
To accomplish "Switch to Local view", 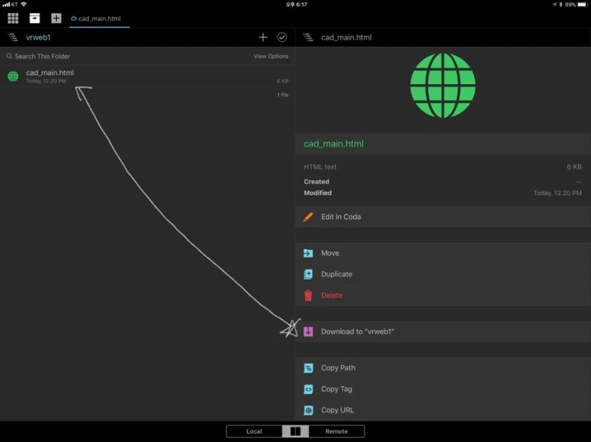I will (x=254, y=431).
